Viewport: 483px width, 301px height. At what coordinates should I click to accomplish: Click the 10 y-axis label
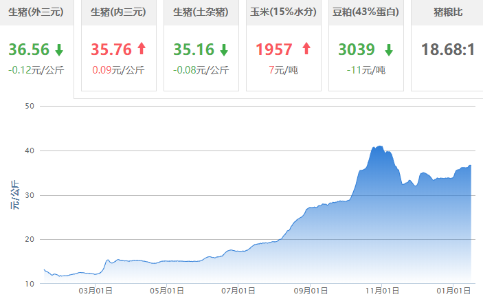click(30, 284)
